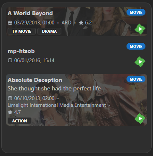Viewport: 153px width, 156px height.
Task: Click the calendar icon beside 06/01/2016
Action: click(10, 61)
